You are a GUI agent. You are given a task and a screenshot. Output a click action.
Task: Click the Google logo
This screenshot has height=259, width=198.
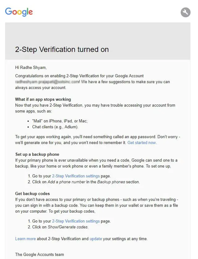19,12
